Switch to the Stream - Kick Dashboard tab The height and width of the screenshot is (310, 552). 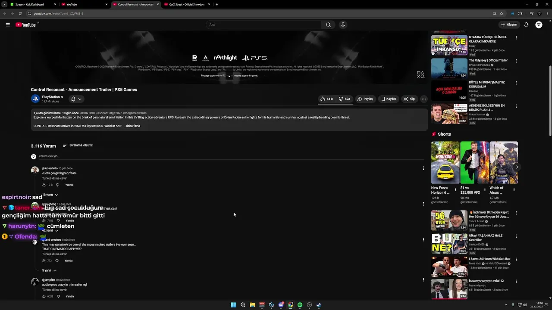(33, 4)
